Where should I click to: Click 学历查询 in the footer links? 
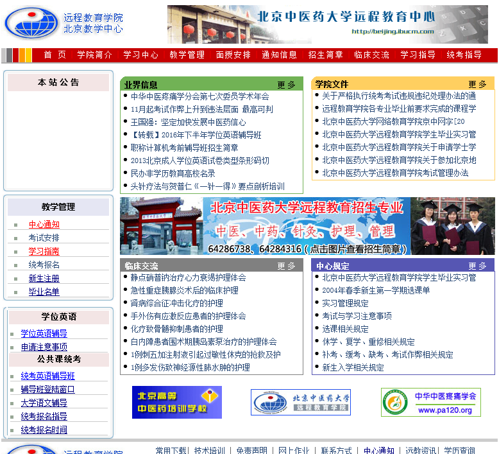point(459,450)
